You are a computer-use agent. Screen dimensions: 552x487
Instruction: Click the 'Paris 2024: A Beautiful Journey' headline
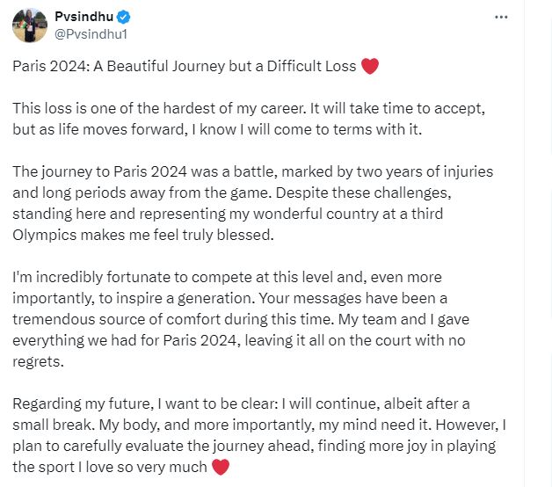[185, 66]
